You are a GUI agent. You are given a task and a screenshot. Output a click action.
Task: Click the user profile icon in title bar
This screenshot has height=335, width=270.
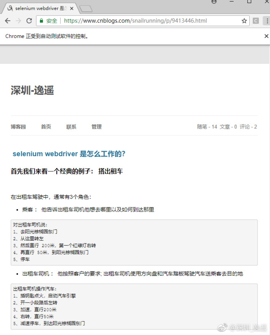click(214, 2)
